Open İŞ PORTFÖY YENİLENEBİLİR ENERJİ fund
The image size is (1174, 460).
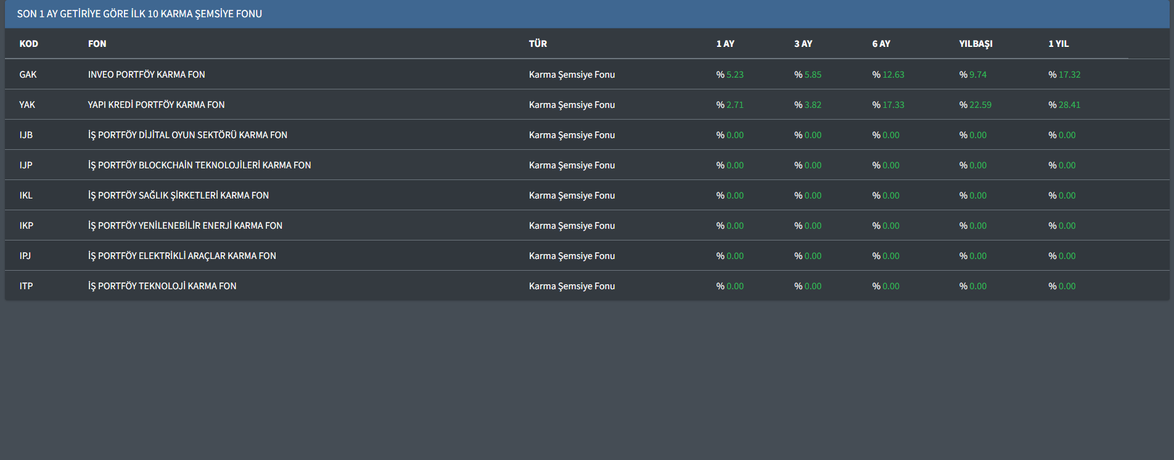click(185, 226)
